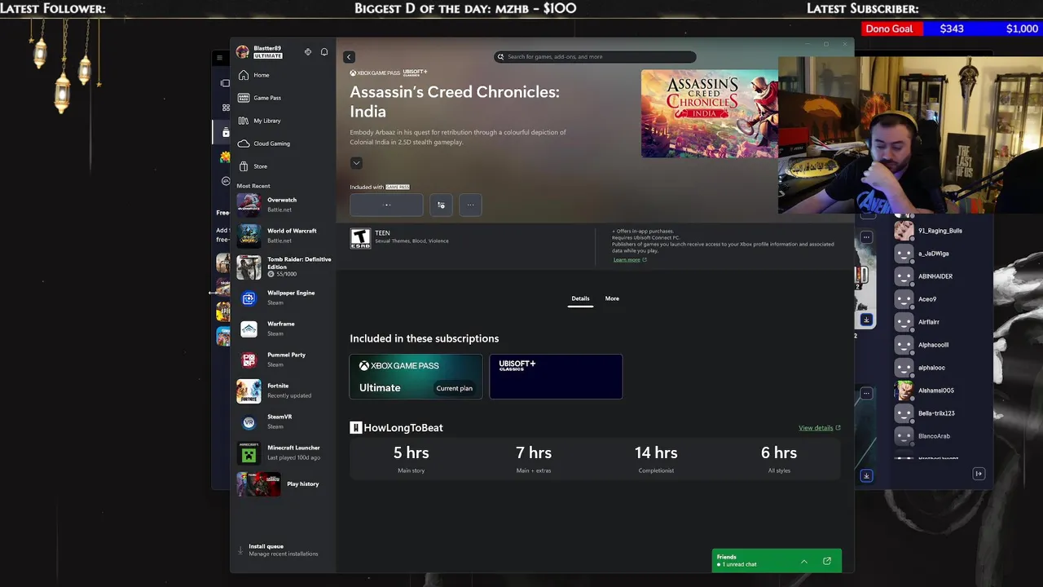Click the Main + extras 7 hrs stat
Image resolution: width=1043 pixels, height=587 pixels.
[x=534, y=459]
